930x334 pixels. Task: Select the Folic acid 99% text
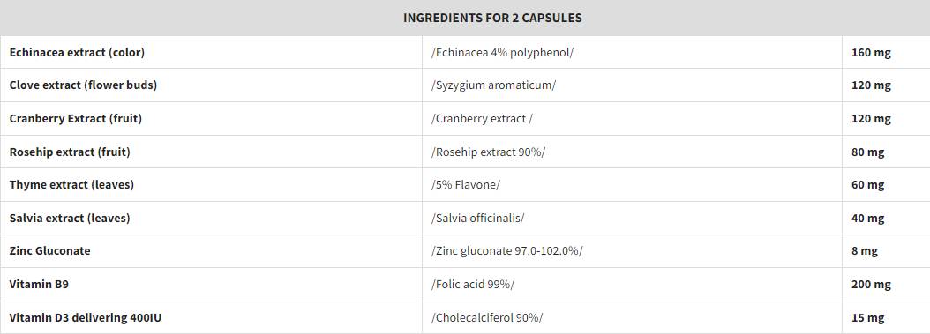pyautogui.click(x=473, y=285)
